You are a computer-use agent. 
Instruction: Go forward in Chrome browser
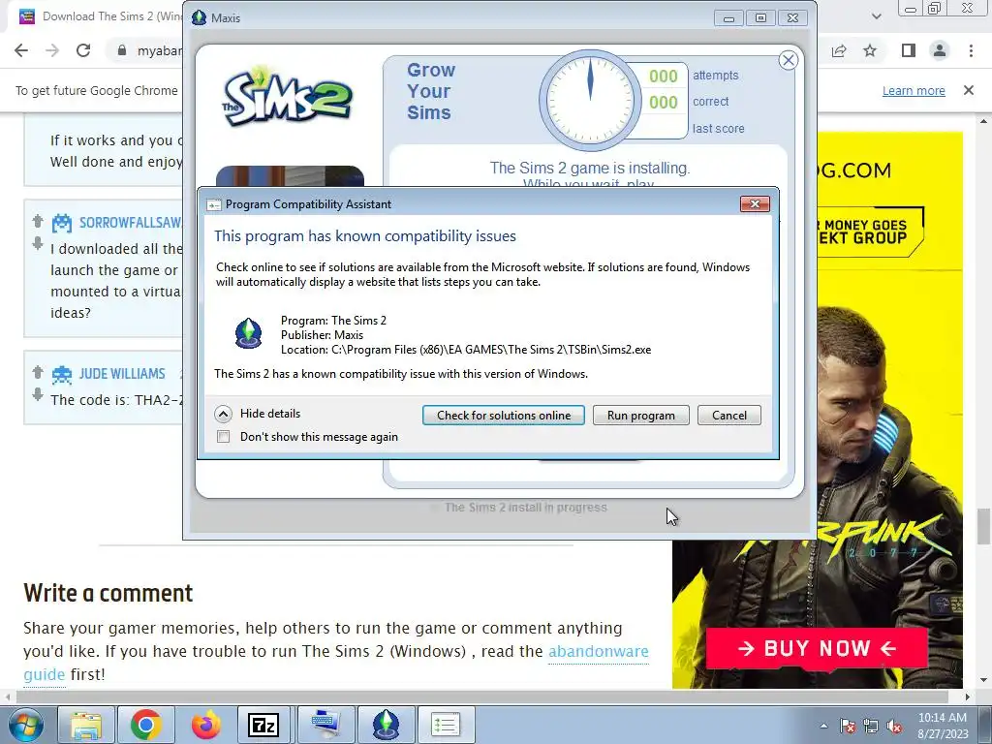click(52, 50)
